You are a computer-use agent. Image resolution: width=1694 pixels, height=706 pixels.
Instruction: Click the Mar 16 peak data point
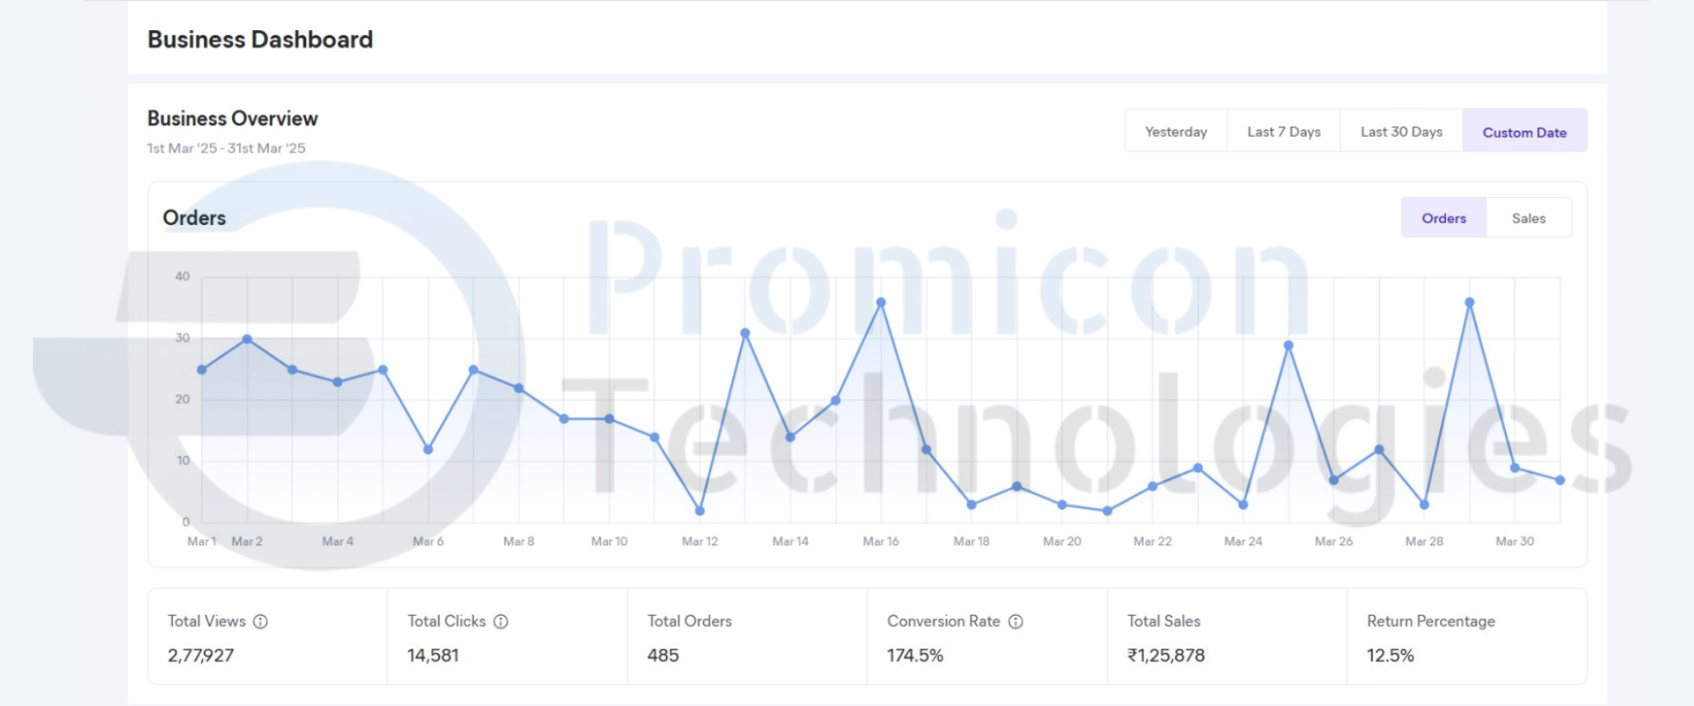tap(881, 303)
